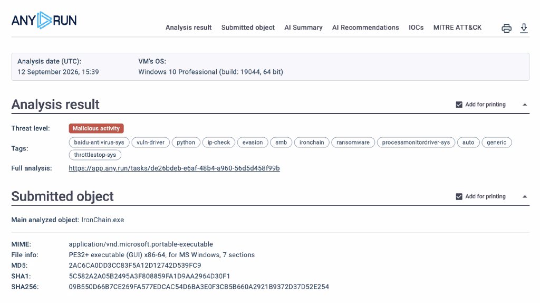Select the baidu-antivirus-sys tag
The image size is (540, 303).
(x=99, y=143)
